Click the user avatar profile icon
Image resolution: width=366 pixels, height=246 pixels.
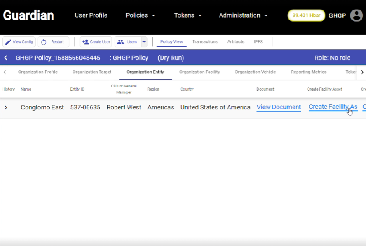[356, 15]
